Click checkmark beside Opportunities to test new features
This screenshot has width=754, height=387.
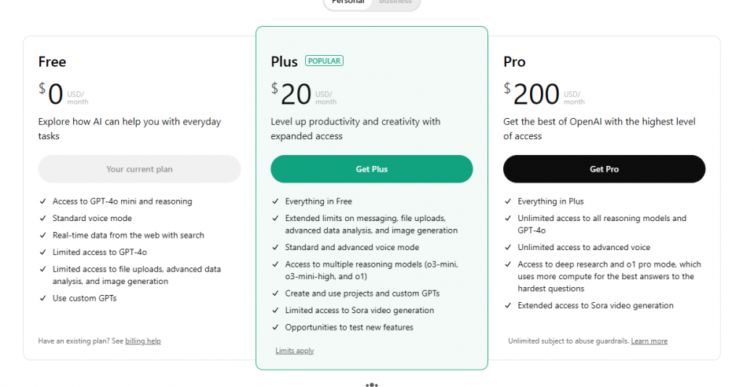275,327
